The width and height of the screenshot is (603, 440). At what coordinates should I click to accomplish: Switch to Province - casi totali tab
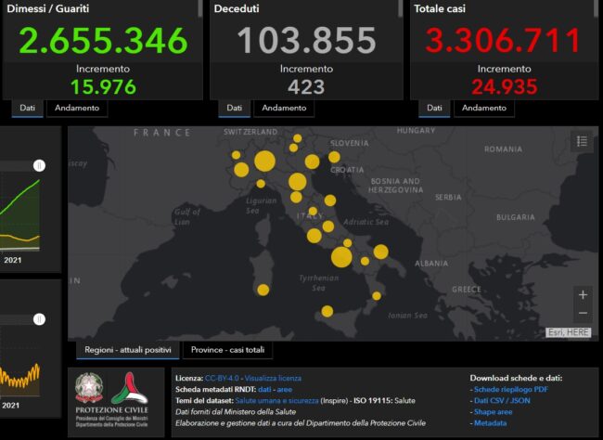[227, 350]
